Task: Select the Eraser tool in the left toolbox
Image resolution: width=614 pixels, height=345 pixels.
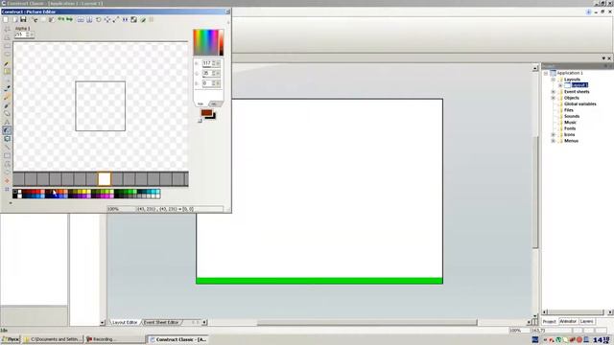Action: point(7,114)
